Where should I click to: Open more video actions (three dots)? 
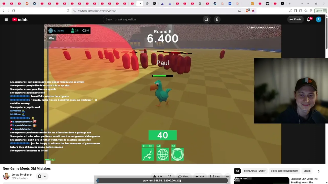[x=228, y=176]
